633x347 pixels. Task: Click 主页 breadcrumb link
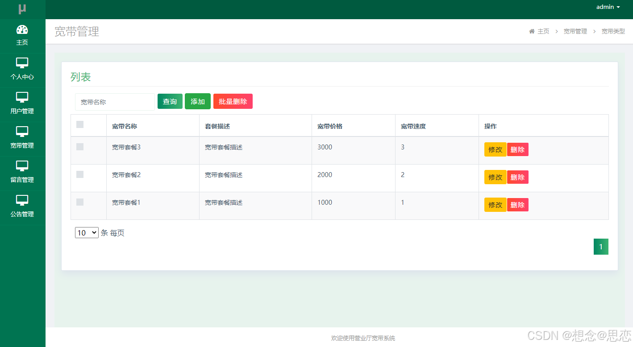click(543, 31)
